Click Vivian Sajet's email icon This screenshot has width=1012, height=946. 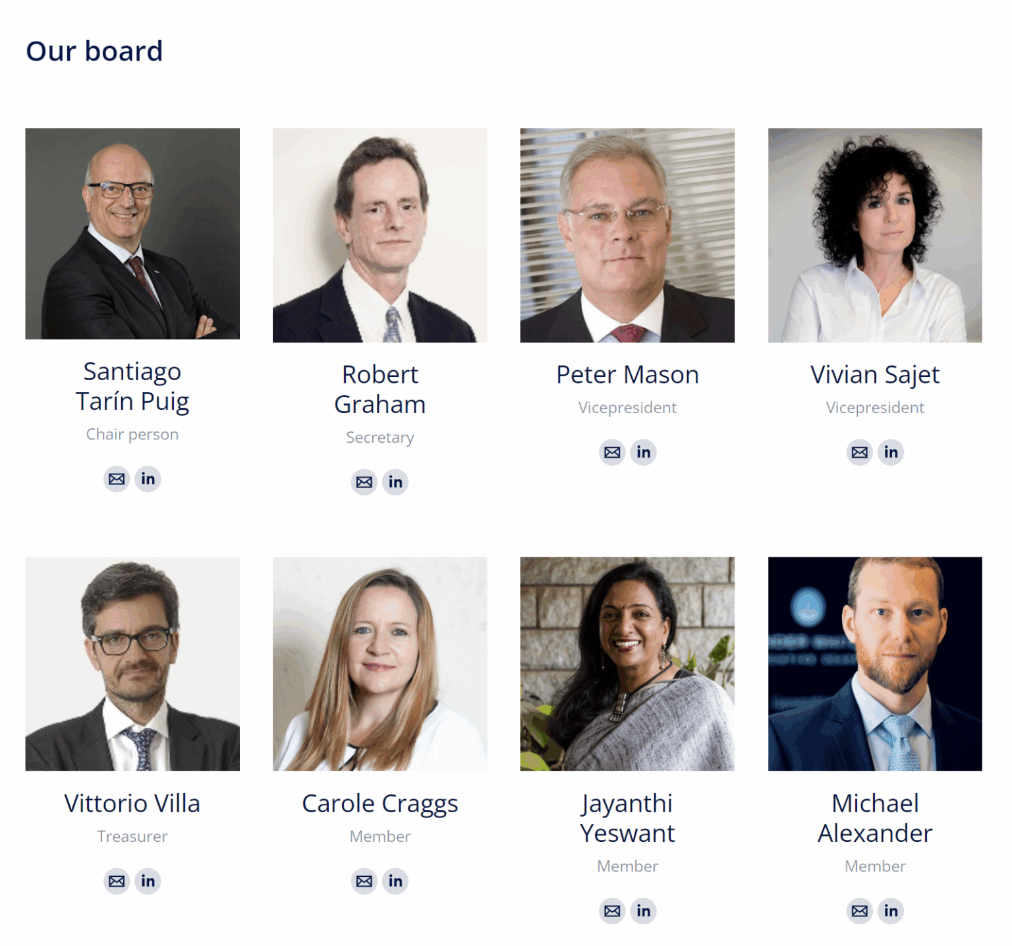coord(860,453)
